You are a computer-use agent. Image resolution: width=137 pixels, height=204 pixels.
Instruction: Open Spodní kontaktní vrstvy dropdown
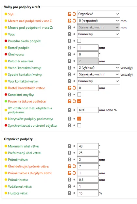(98, 74)
